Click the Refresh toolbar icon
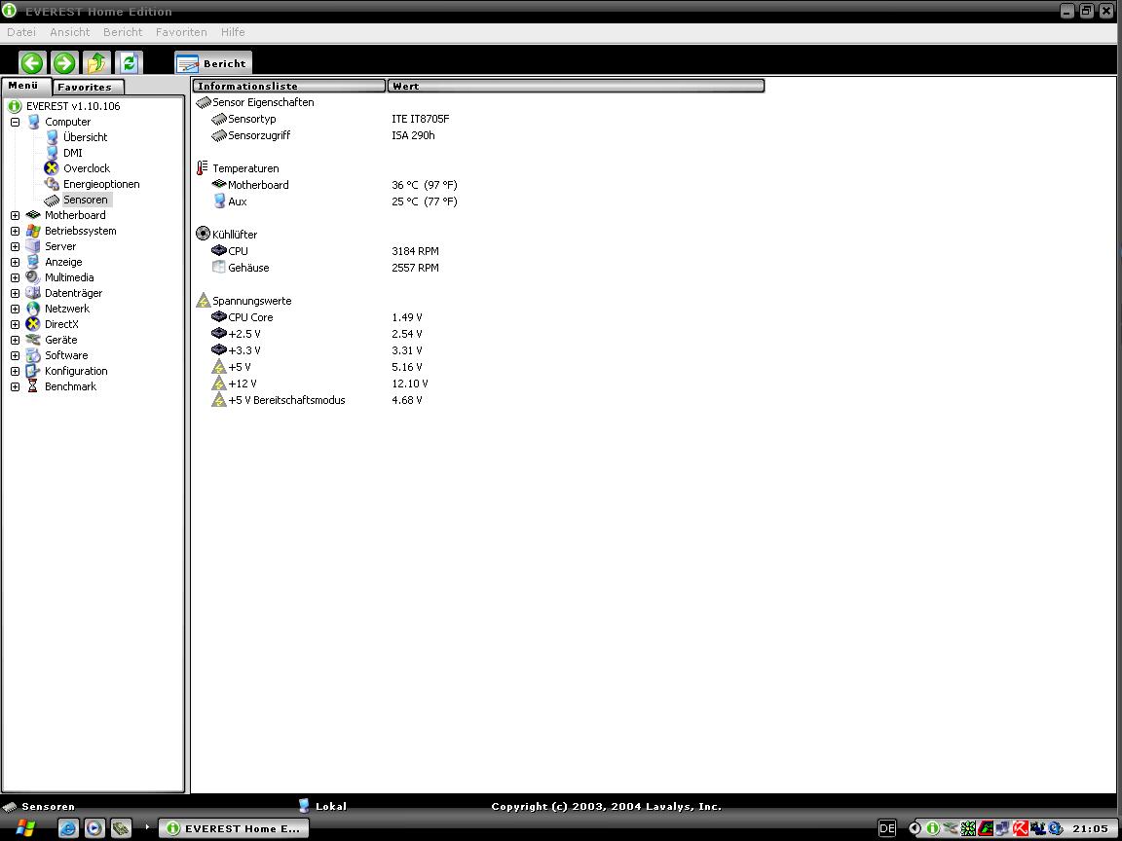1122x841 pixels. [129, 63]
